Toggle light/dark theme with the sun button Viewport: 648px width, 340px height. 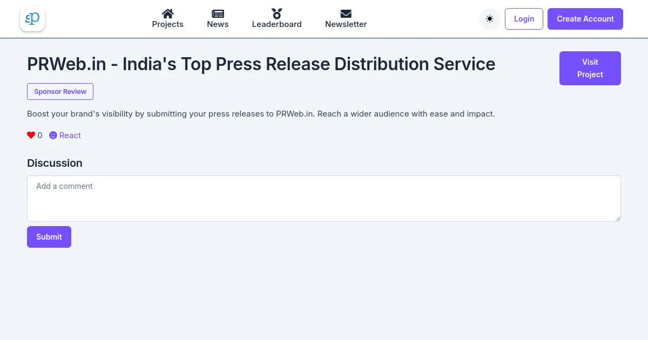click(489, 19)
